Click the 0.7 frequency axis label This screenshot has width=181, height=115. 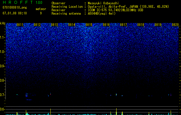point(2,95)
